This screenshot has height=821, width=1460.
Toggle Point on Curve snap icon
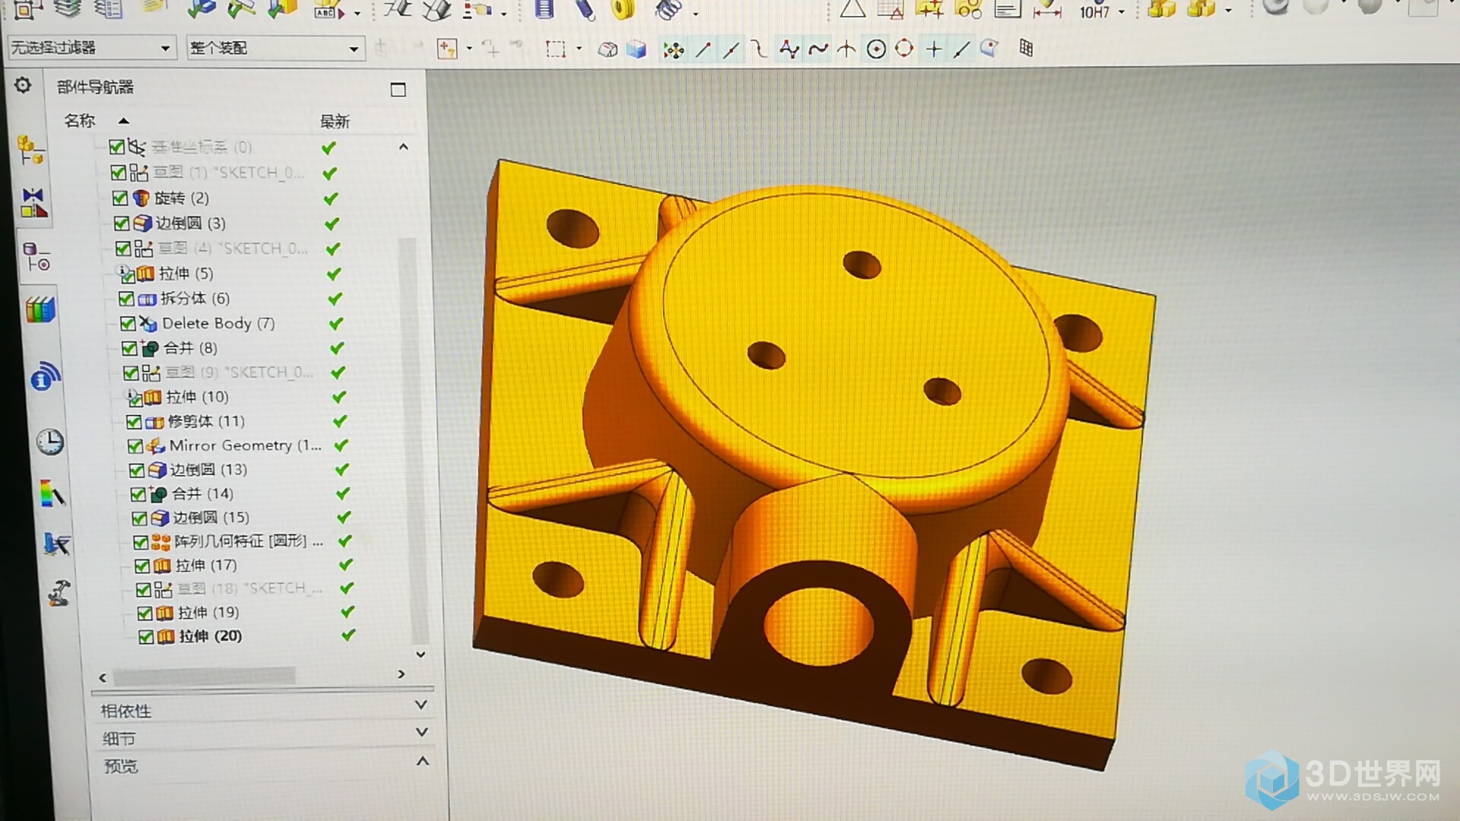[961, 50]
